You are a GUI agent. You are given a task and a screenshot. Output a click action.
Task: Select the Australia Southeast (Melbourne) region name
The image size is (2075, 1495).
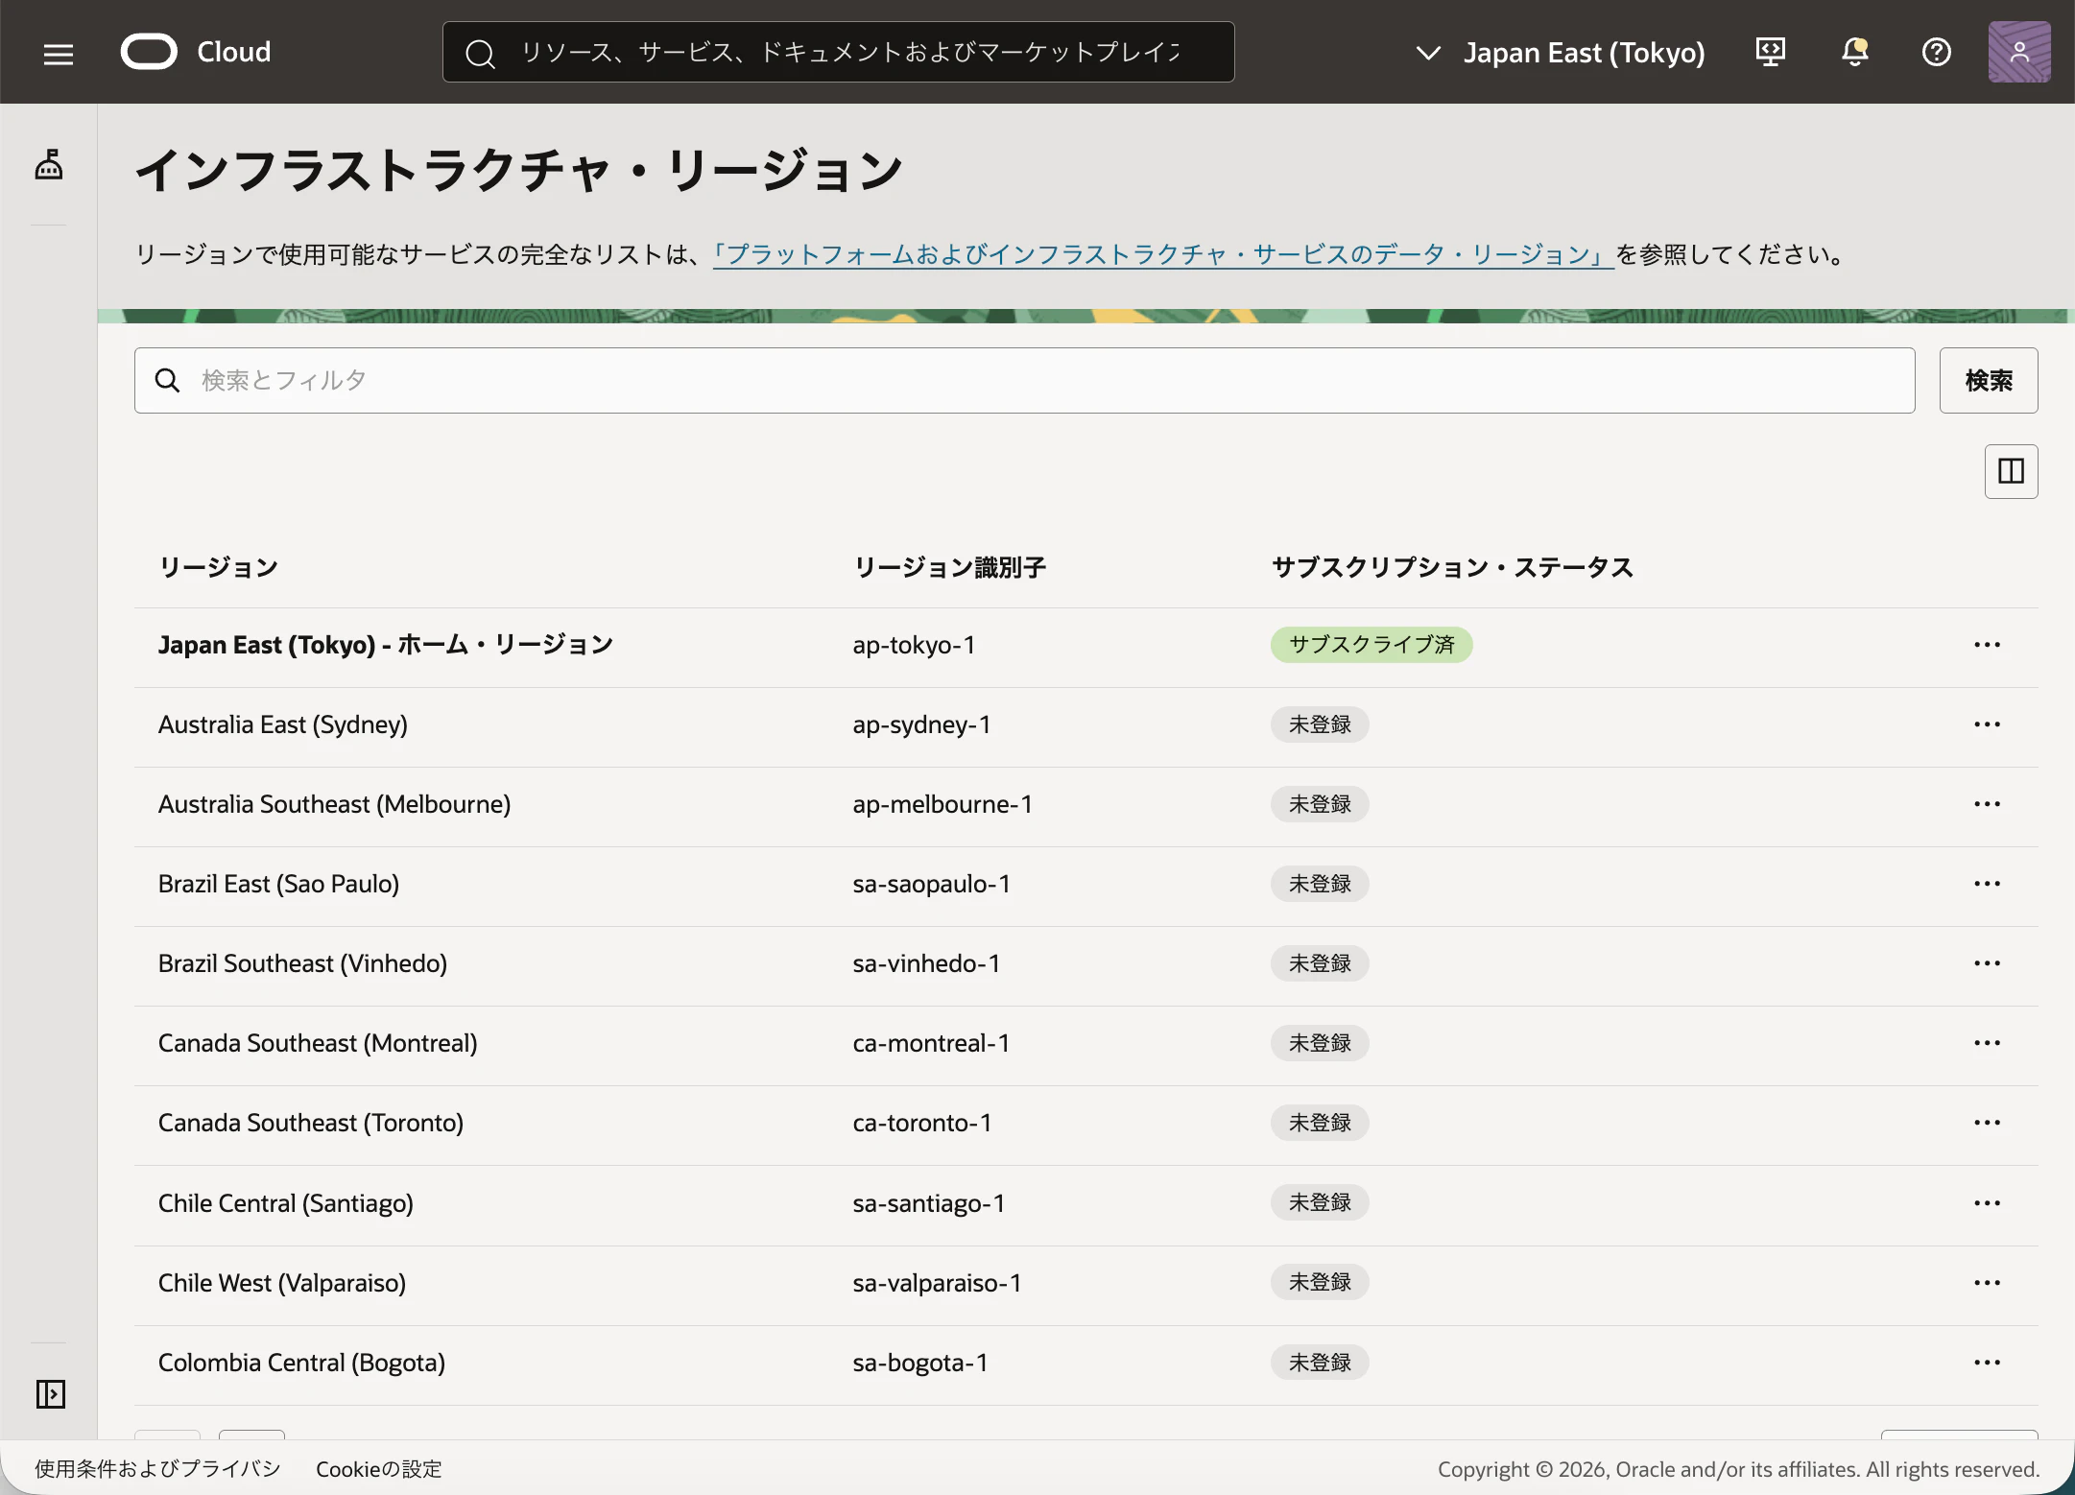335,804
